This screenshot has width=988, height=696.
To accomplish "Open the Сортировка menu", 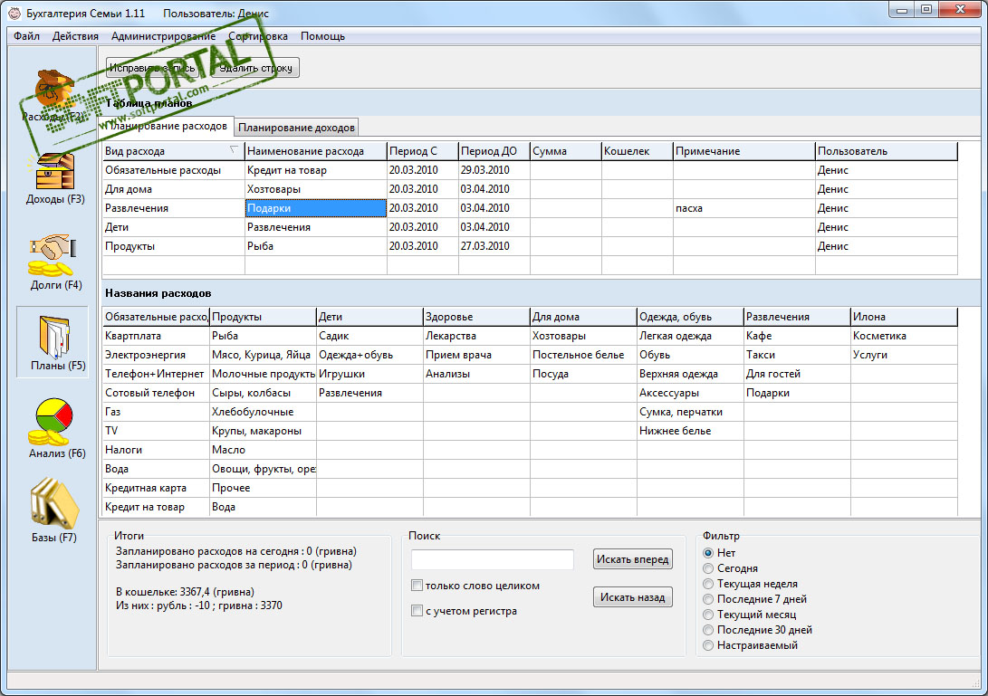I will click(x=258, y=36).
